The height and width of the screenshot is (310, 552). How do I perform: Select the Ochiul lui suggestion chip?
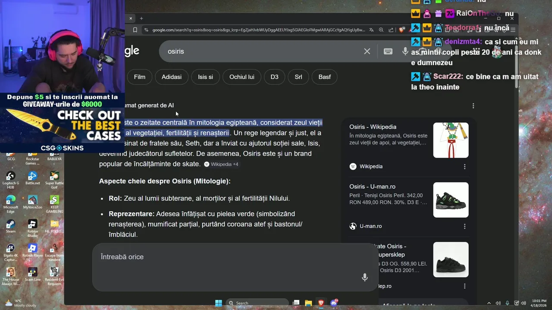click(242, 77)
